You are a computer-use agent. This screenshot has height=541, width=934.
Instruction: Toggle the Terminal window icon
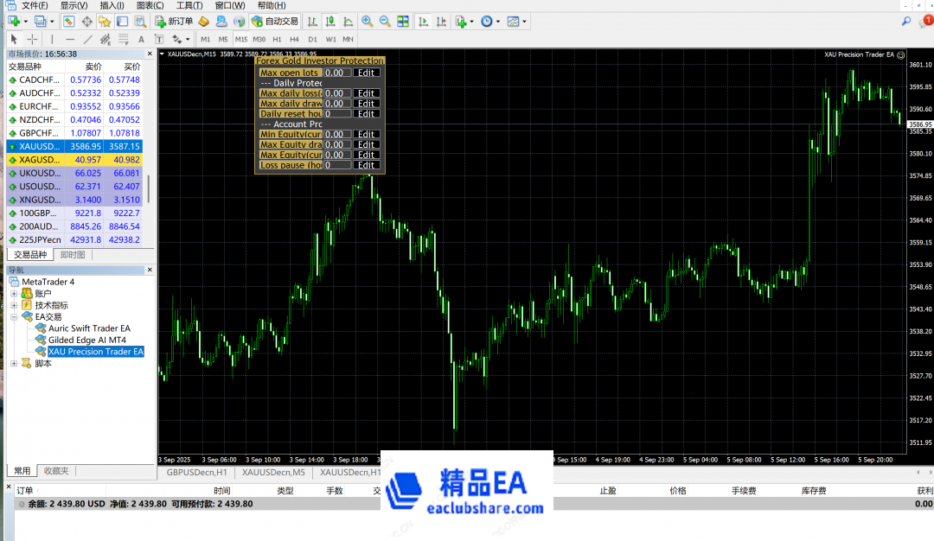(122, 22)
